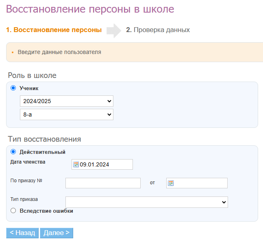Select the Ученик role radio button
Screen dimensions: 263x246
click(x=13, y=88)
